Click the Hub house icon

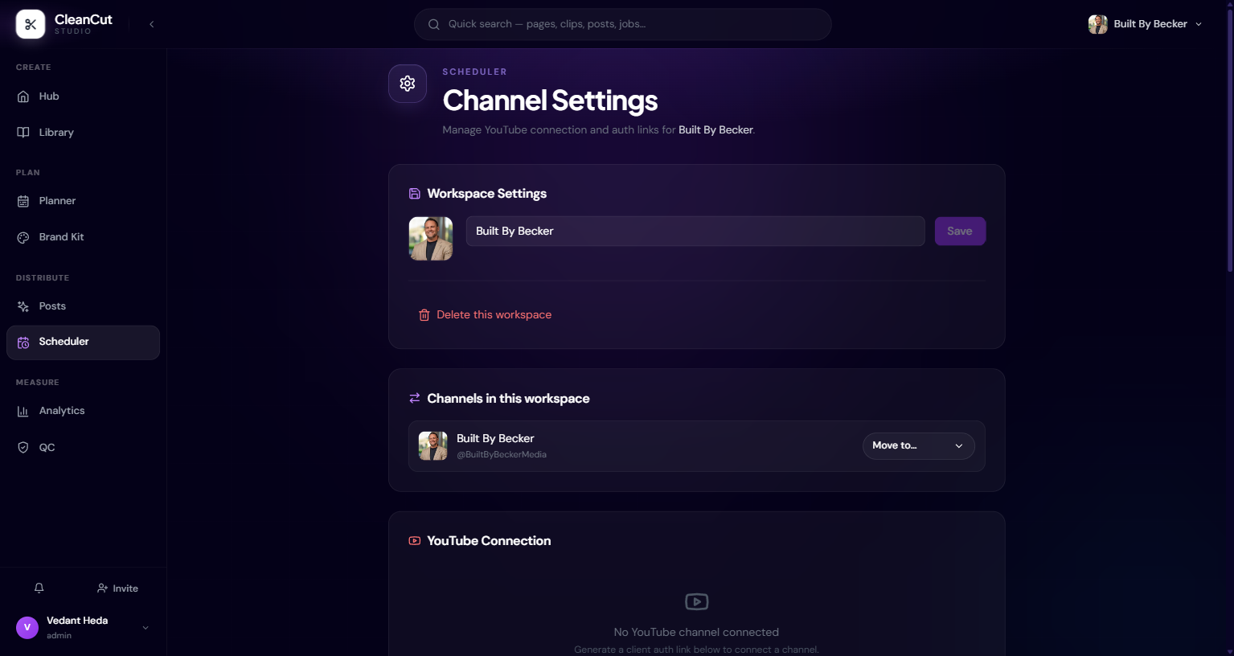23,96
